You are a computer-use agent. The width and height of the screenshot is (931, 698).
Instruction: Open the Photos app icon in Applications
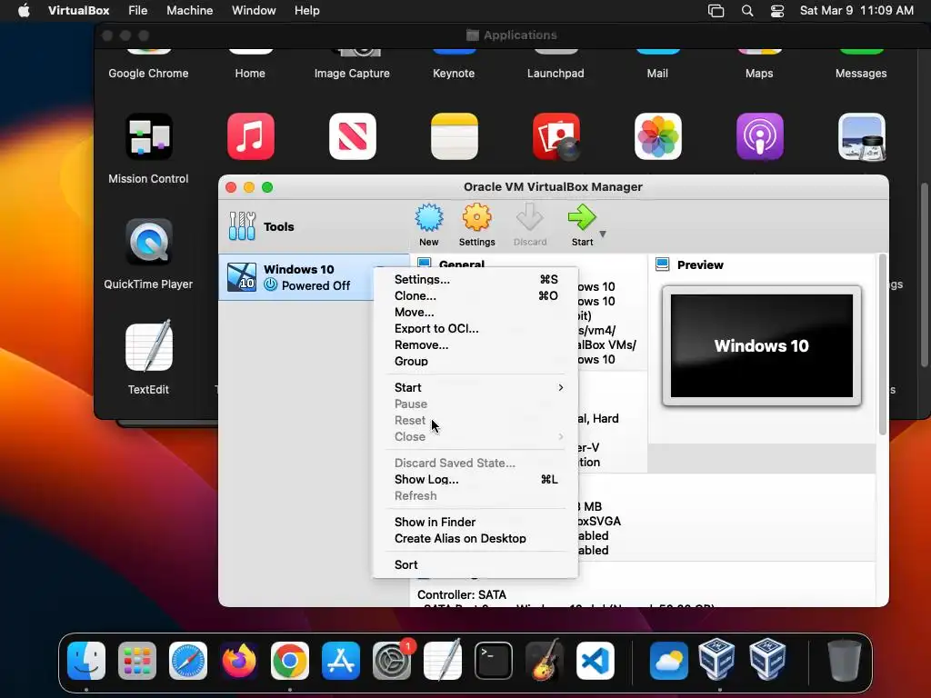658,136
